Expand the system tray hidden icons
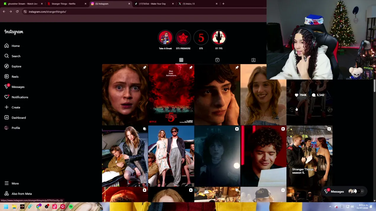The width and height of the screenshot is (376, 211). click(x=330, y=207)
